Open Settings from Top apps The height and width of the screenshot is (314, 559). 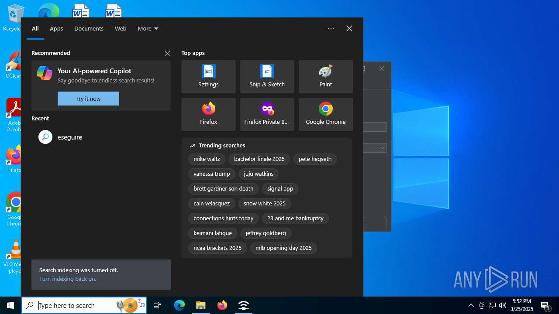tap(208, 77)
